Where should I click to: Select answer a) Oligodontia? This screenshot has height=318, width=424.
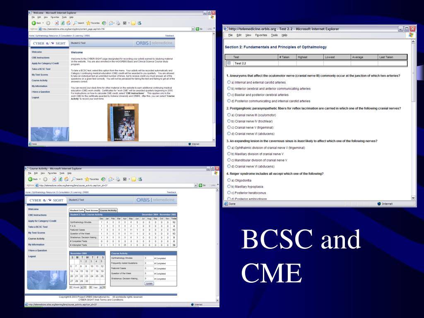229,180
